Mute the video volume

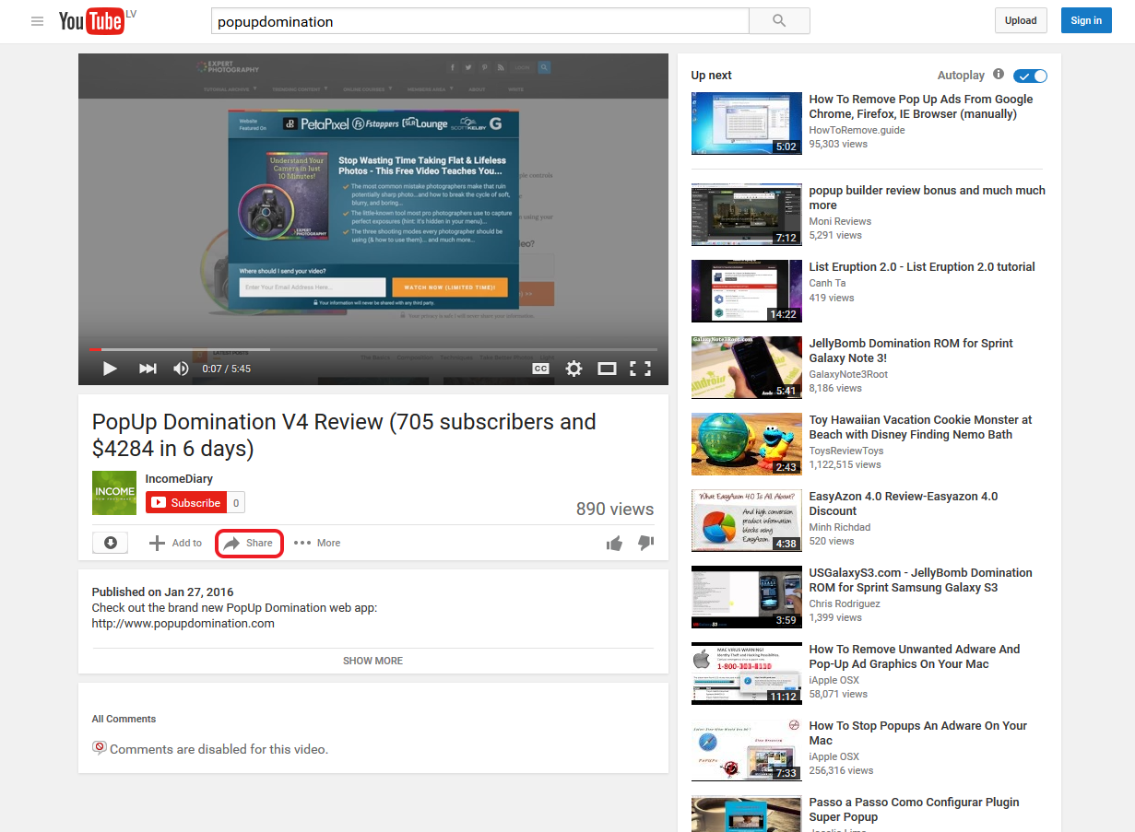point(181,369)
